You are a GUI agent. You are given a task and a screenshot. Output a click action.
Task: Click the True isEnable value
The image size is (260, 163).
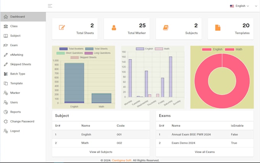(x=234, y=143)
